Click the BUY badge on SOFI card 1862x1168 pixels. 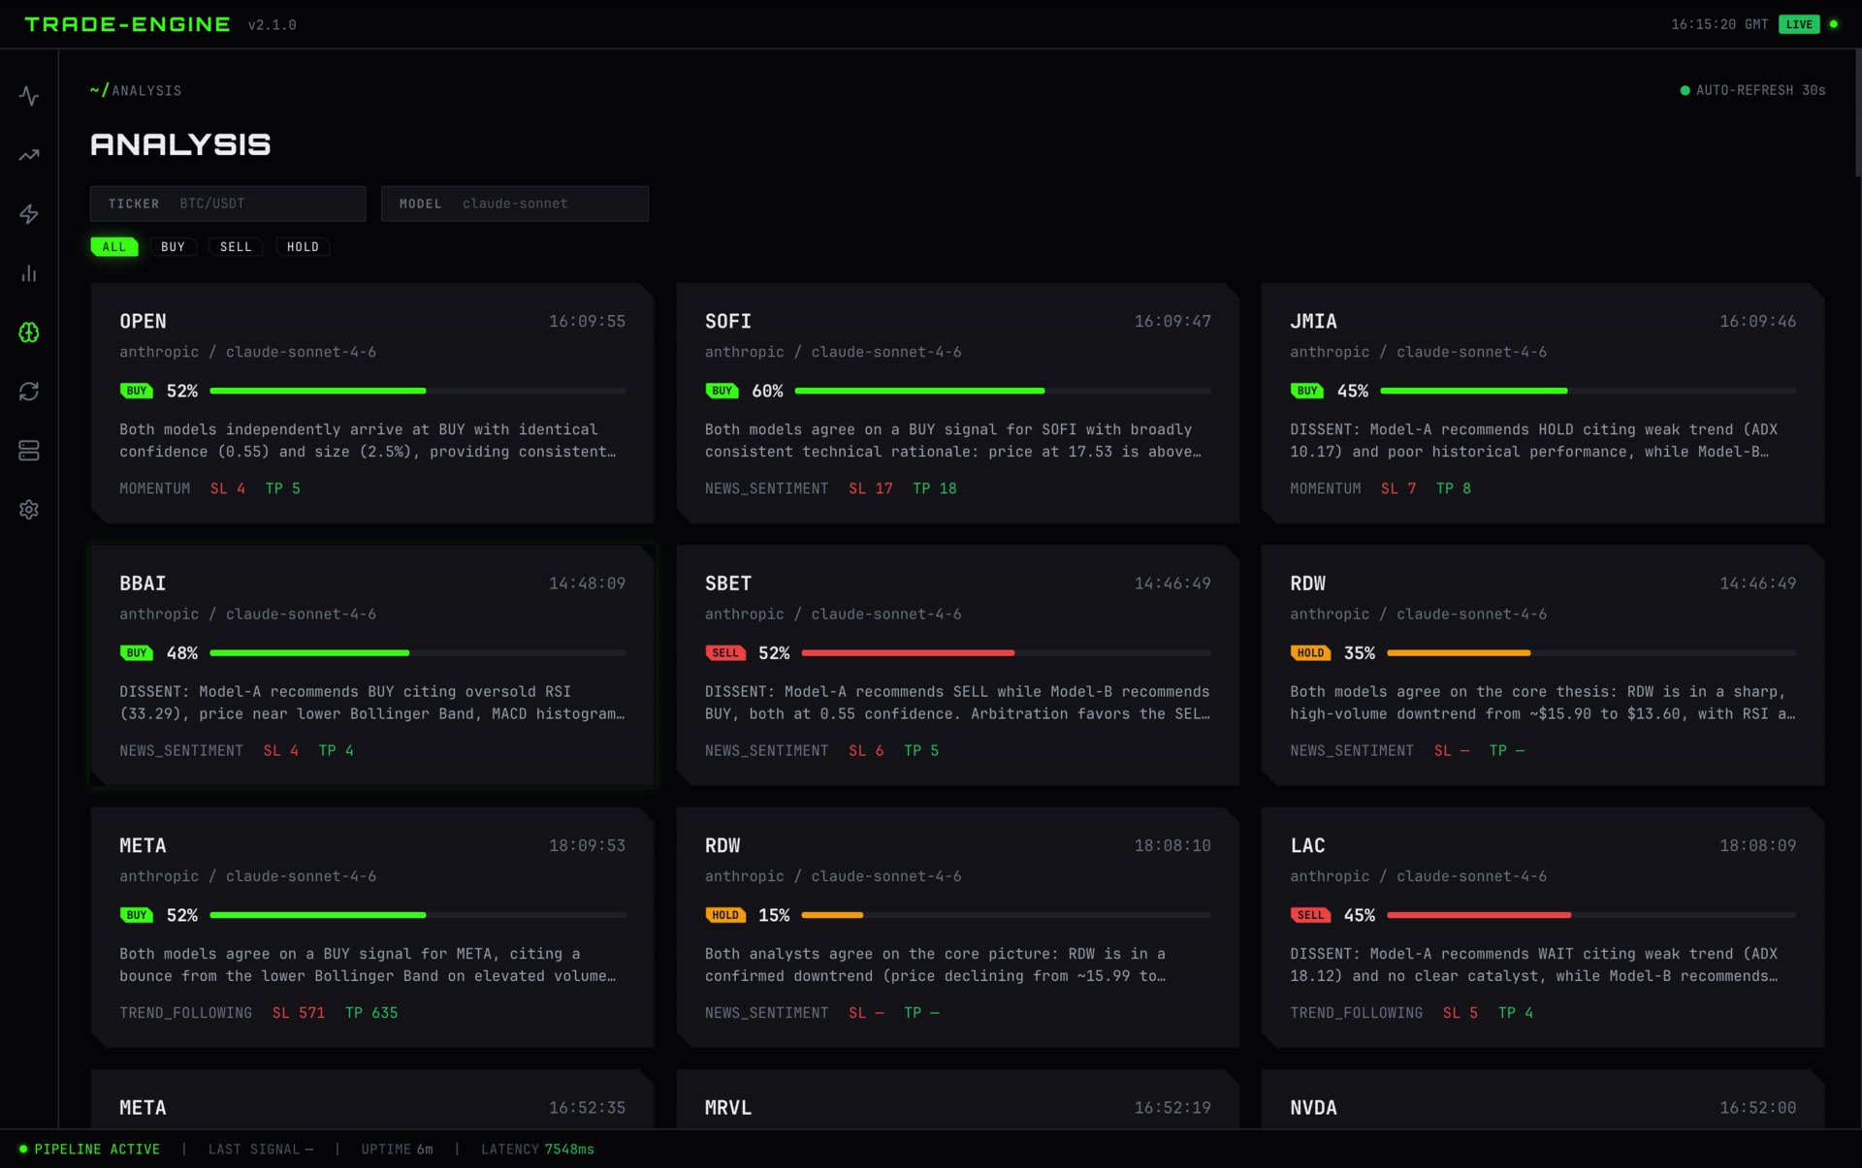click(x=722, y=391)
